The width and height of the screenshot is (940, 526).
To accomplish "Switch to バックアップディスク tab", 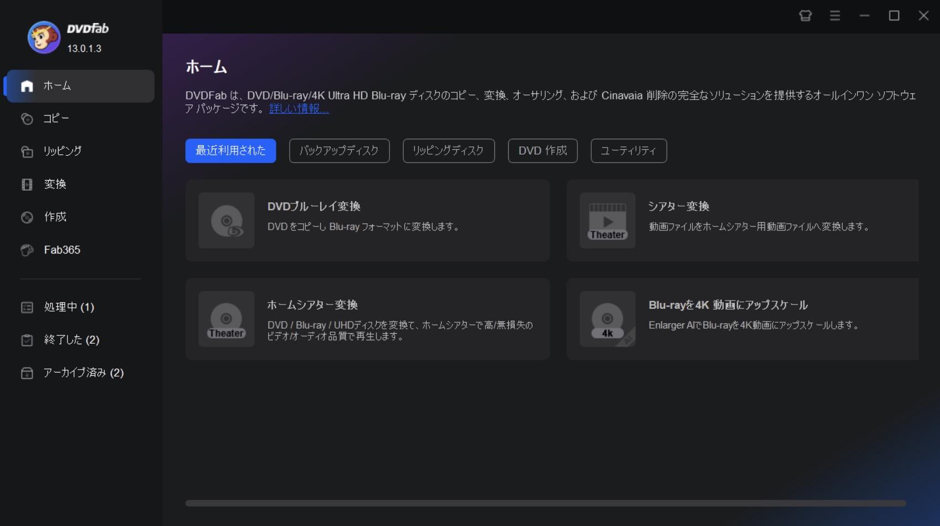I will (x=340, y=151).
